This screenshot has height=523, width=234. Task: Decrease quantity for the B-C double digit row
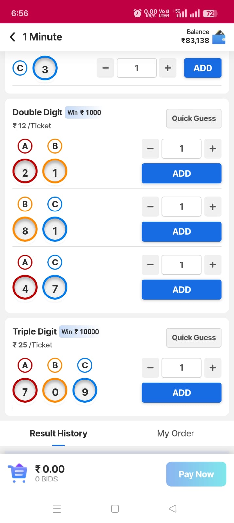point(150,207)
